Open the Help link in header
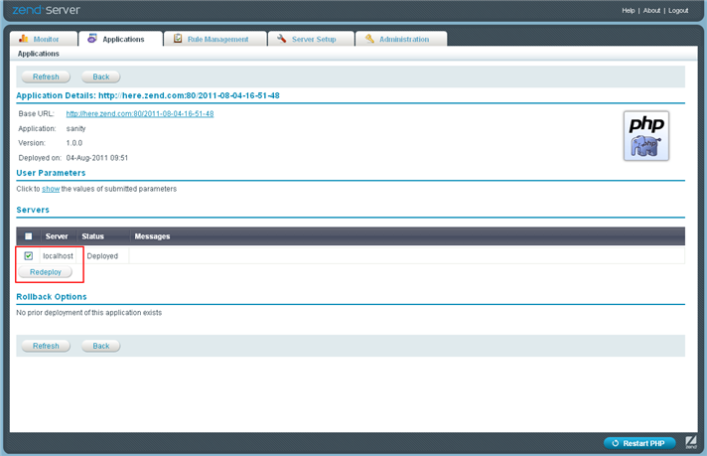This screenshot has height=456, width=707. pyautogui.click(x=629, y=10)
